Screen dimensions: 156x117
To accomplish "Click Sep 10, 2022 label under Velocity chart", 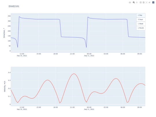I will 22,109.
